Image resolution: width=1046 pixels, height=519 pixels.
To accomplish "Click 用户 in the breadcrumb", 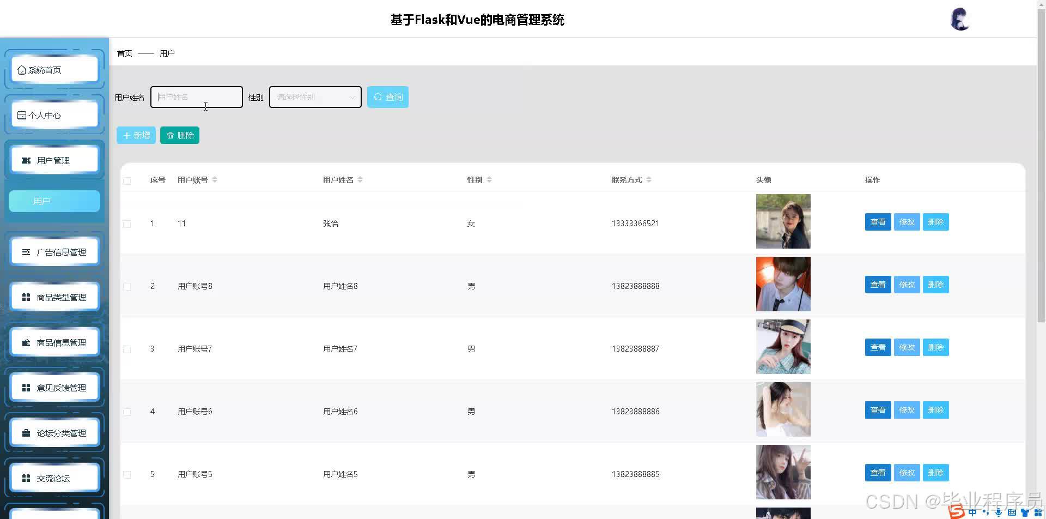I will (167, 53).
